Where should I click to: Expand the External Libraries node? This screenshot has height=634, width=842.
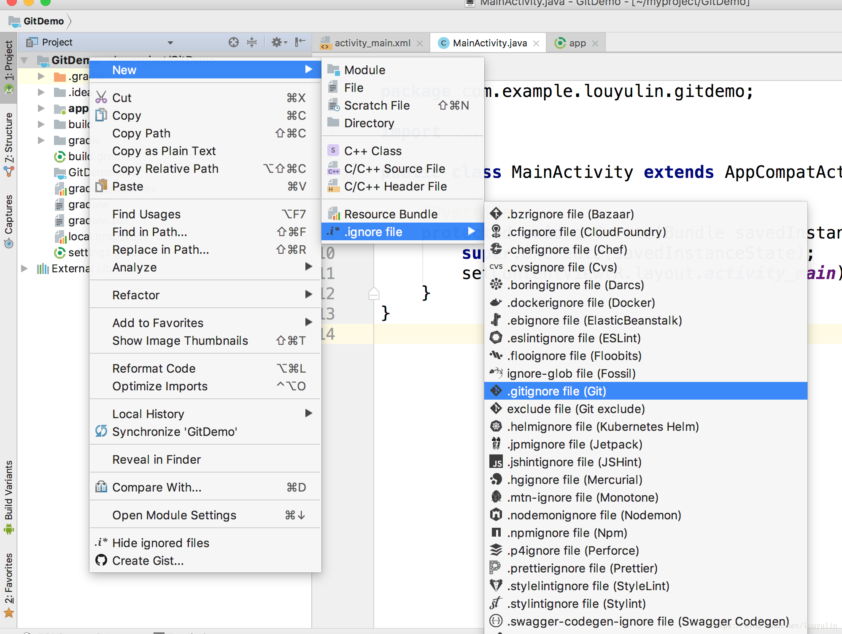[24, 269]
